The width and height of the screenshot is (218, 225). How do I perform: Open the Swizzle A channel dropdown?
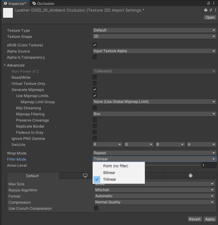[x=202, y=144]
